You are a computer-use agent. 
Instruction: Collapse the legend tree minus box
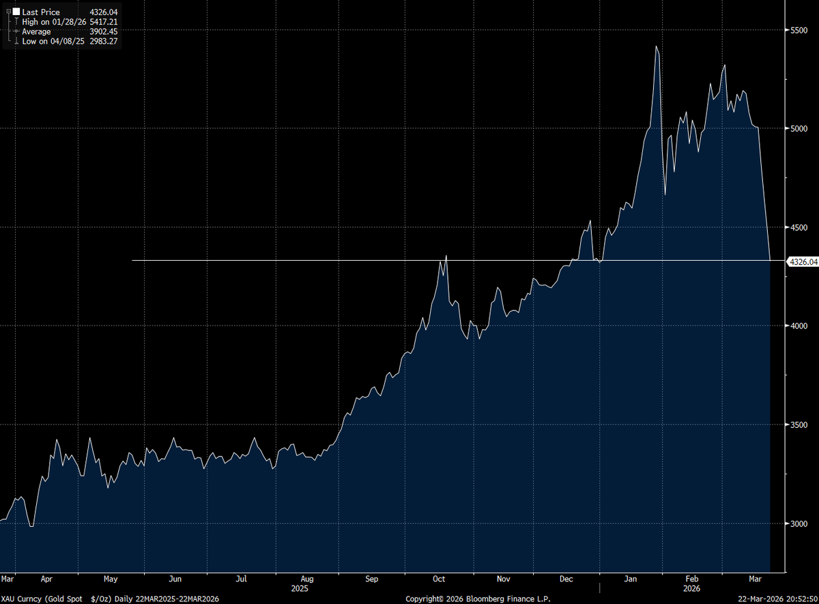tap(8, 12)
